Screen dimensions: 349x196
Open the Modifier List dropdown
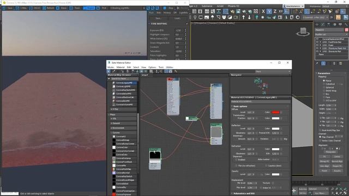(331, 34)
